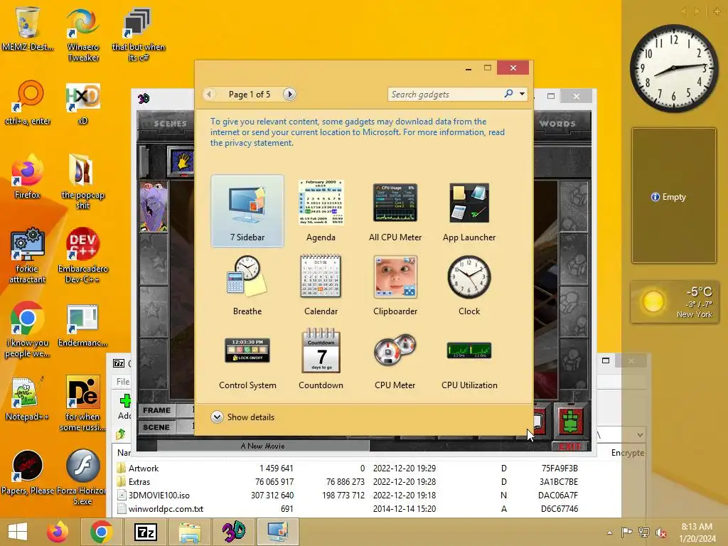The image size is (728, 546).
Task: Open 'that but when its c#' shortcut
Action: pos(138,33)
